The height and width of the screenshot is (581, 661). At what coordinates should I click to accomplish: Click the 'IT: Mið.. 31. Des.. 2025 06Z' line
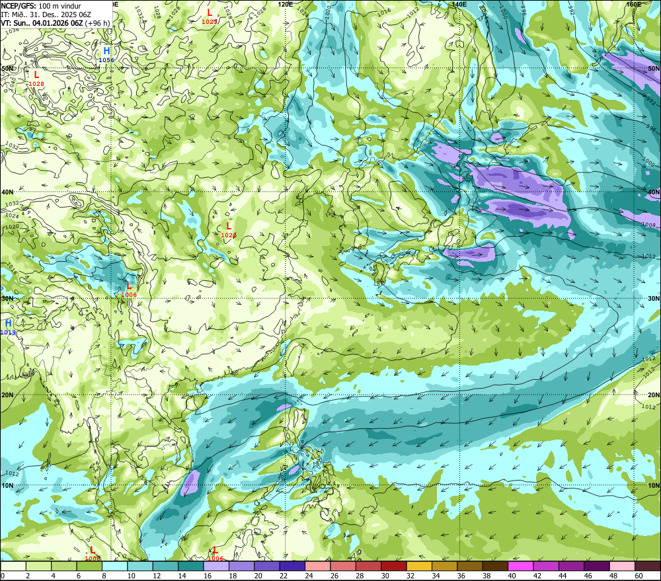[x=46, y=15]
